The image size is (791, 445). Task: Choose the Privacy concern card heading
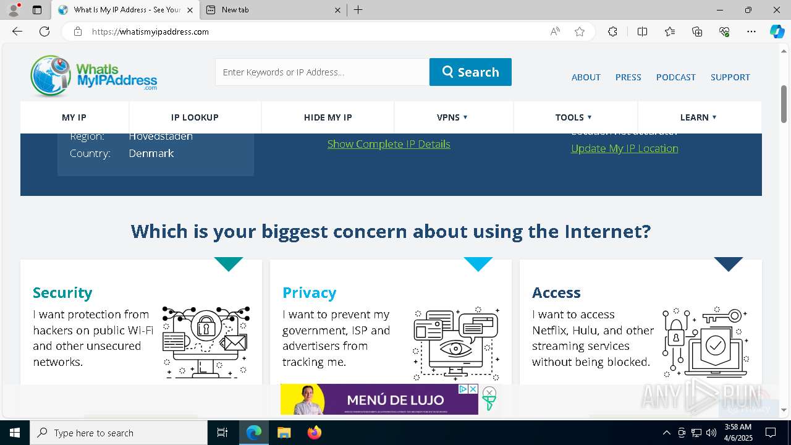click(309, 292)
